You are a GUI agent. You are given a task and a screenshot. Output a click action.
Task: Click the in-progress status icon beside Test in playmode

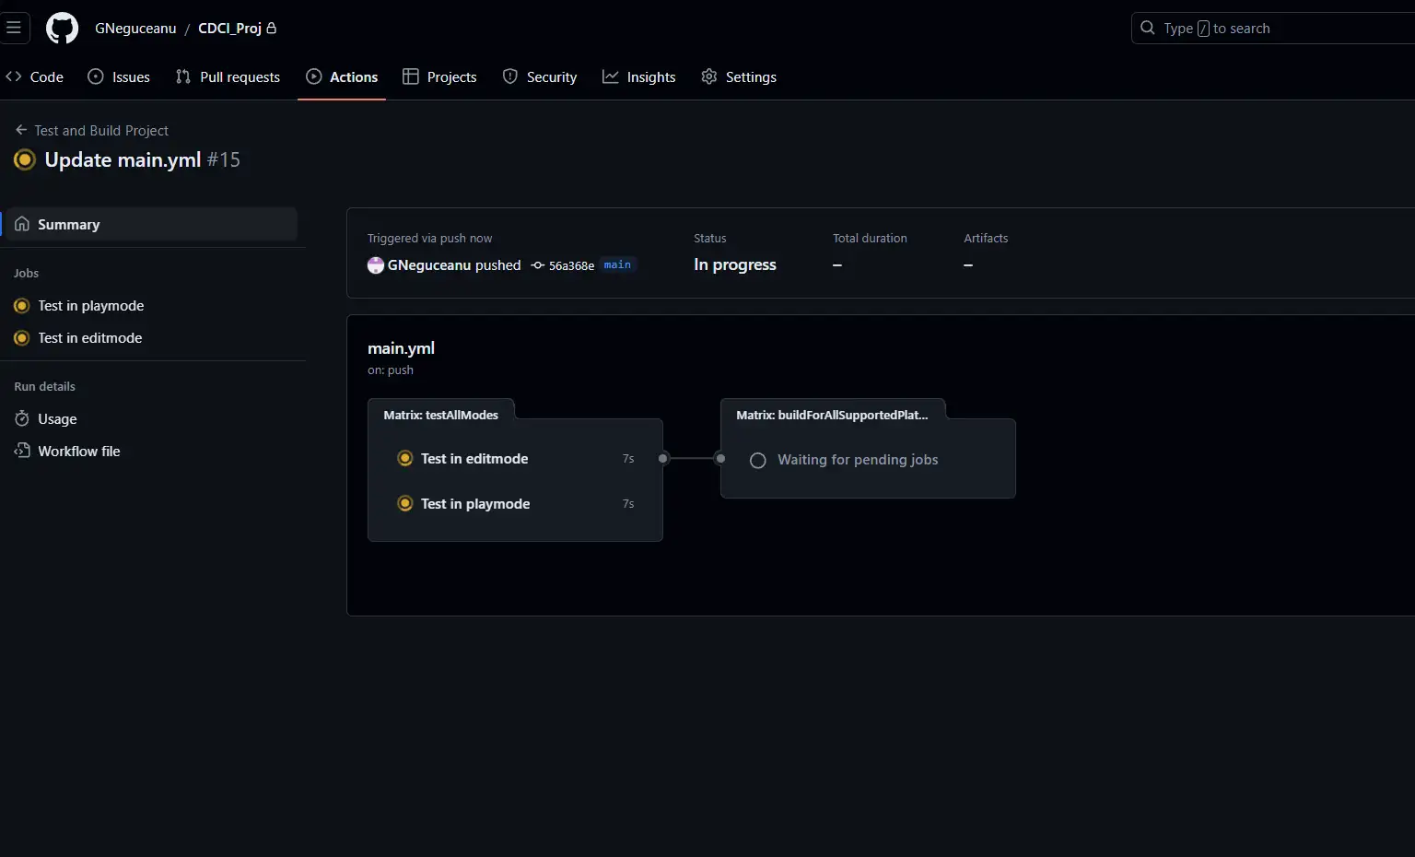coord(20,305)
